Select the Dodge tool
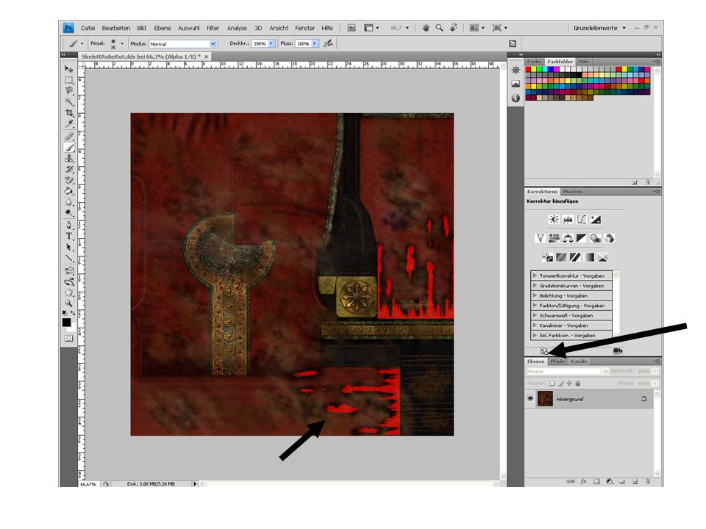This screenshot has width=706, height=529. click(68, 213)
